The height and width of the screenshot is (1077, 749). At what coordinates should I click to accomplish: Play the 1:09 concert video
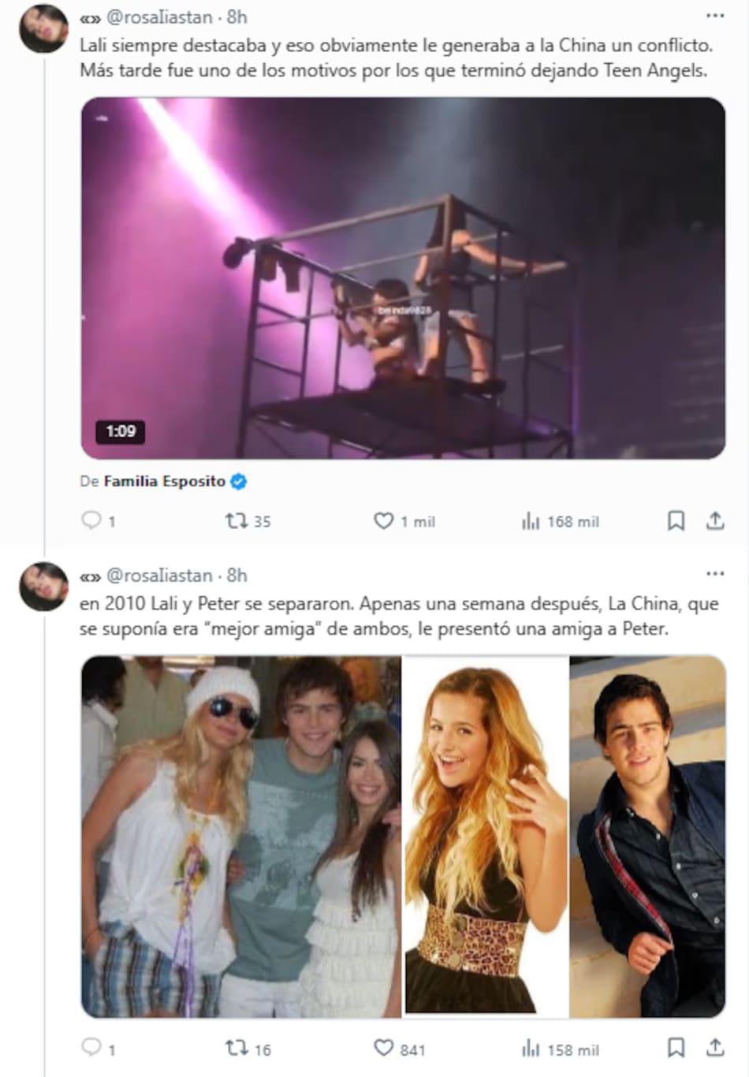coord(403,278)
